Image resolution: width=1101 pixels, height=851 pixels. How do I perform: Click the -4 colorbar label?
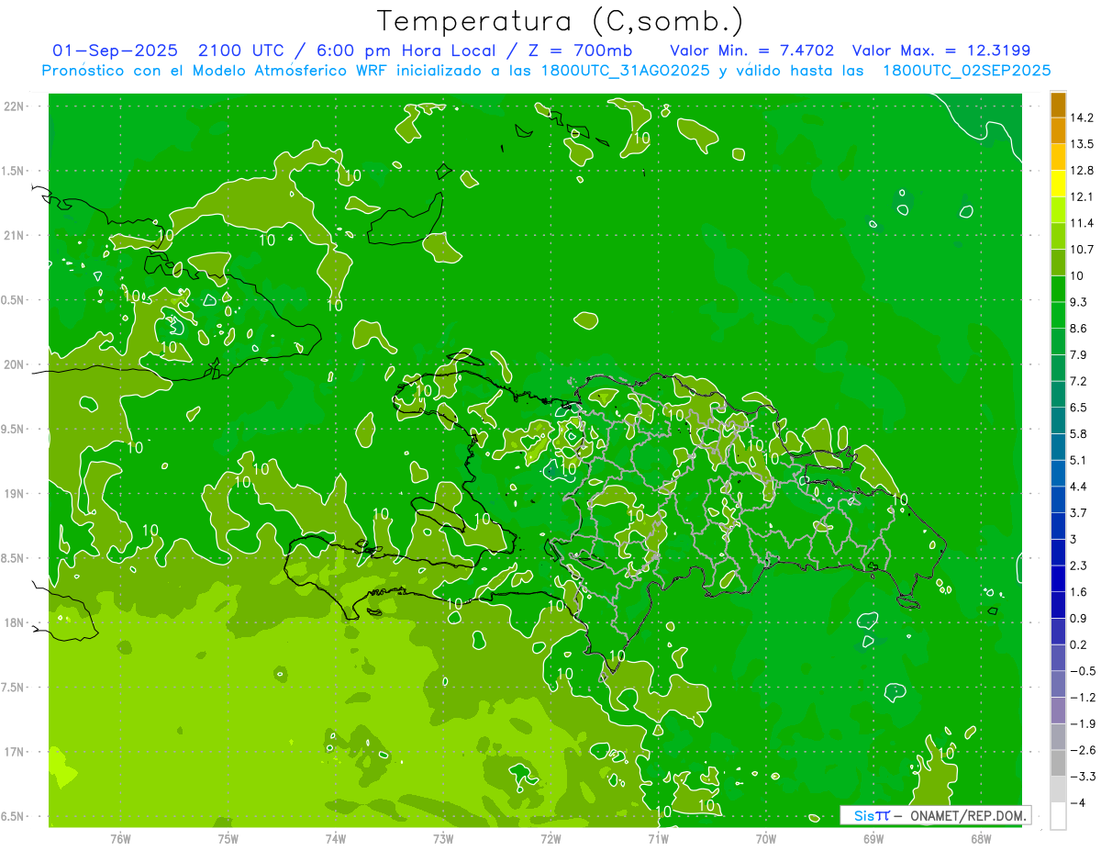[x=1077, y=803]
